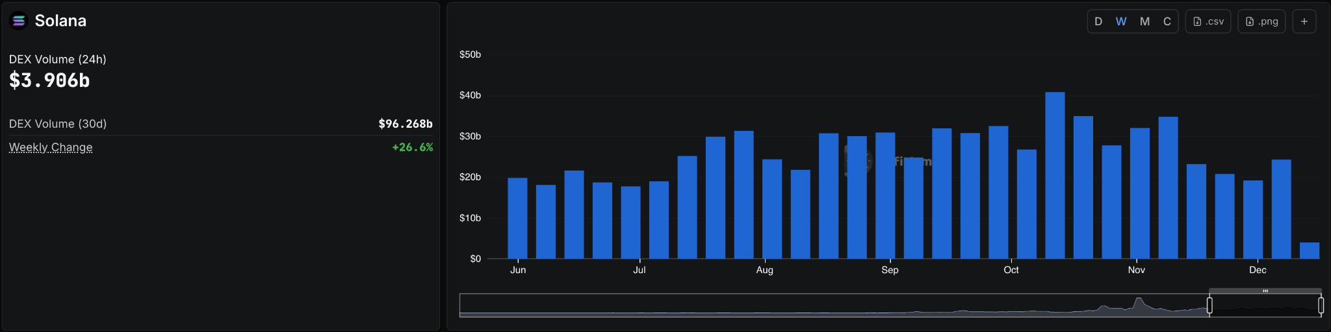This screenshot has height=332, width=1331.
Task: Click the Sep x-axis label
Action: click(890, 270)
